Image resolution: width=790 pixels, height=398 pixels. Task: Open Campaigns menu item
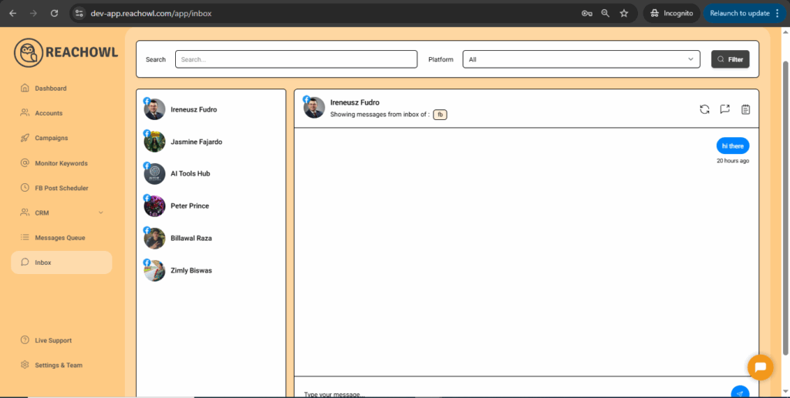[62, 138]
